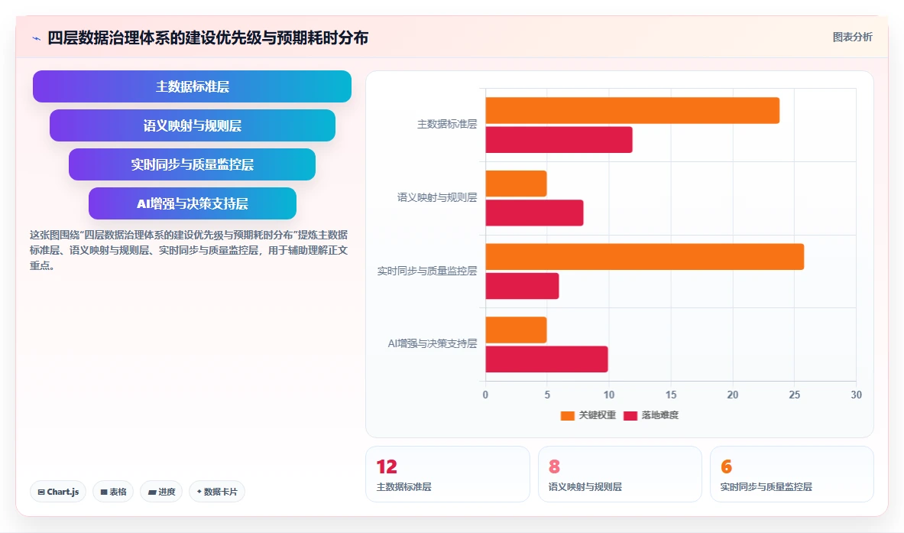The height and width of the screenshot is (533, 904).
Task: Select the 语义映射与规则层 funnel bar
Action: [192, 125]
